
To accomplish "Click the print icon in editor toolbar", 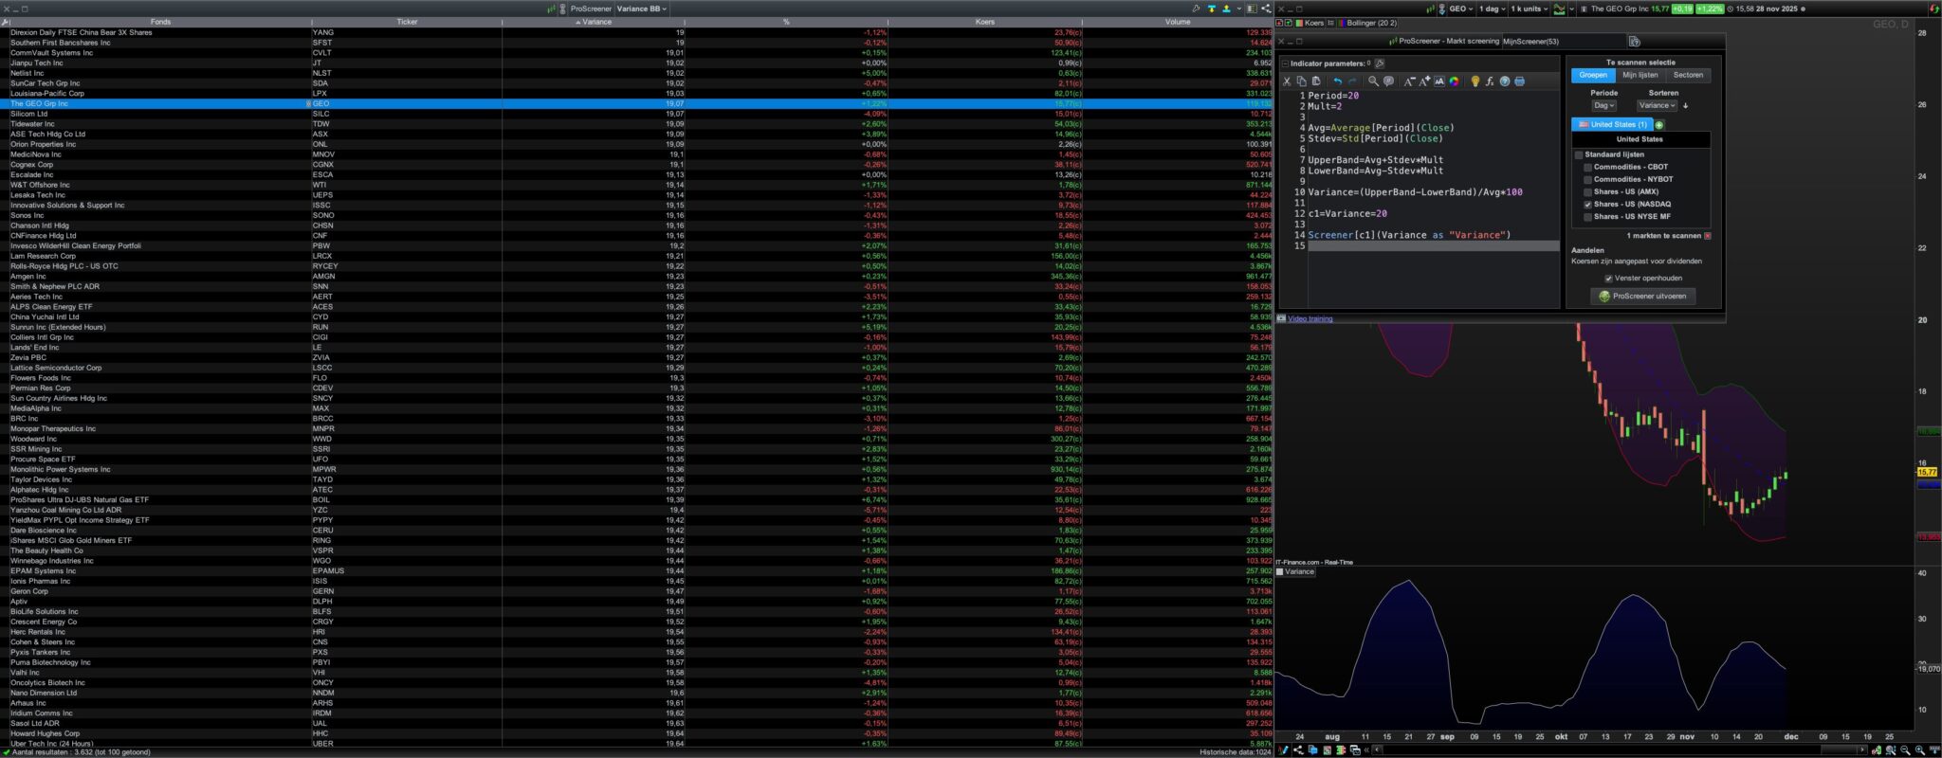I will [1519, 81].
